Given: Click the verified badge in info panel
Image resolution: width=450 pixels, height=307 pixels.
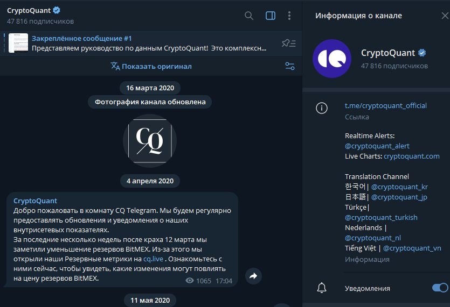Looking at the screenshot, I should pos(422,53).
